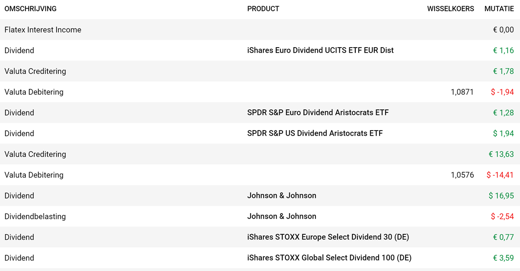Select the € 1,78 Valuta Creditering amount
Viewport: 520px width, 271px height.
click(503, 71)
